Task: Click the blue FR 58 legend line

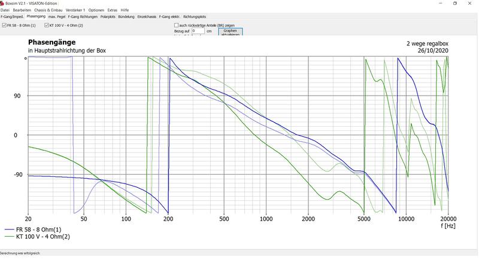Action: [x=9, y=230]
